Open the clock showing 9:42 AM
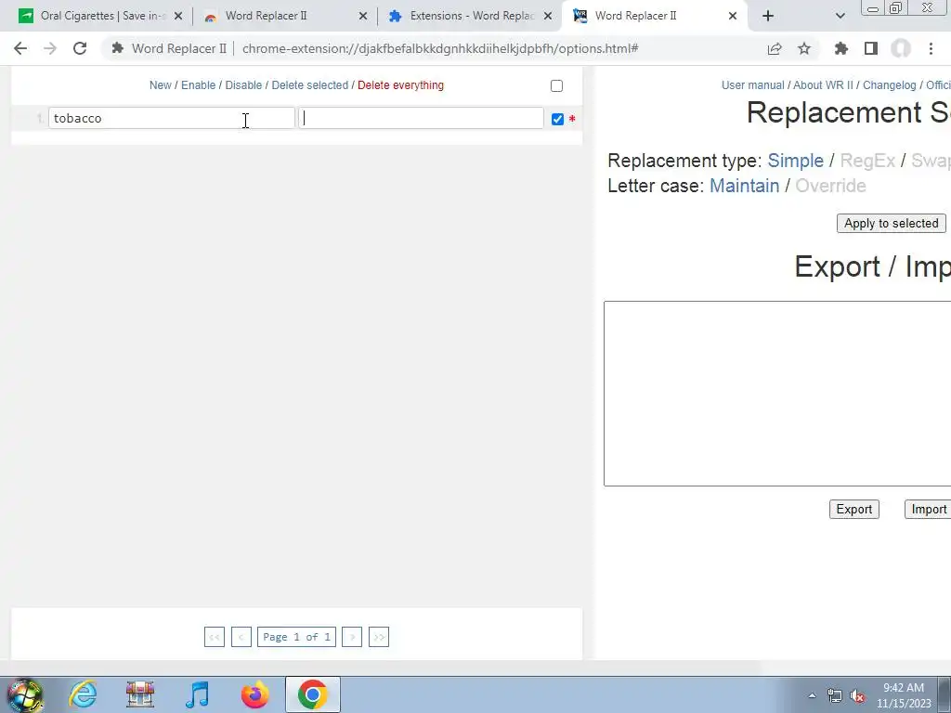Screen dimensions: 951x713 point(904,695)
